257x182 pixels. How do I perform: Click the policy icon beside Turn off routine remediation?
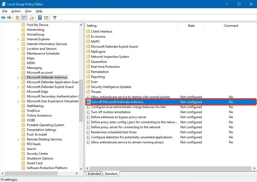coord(88,112)
